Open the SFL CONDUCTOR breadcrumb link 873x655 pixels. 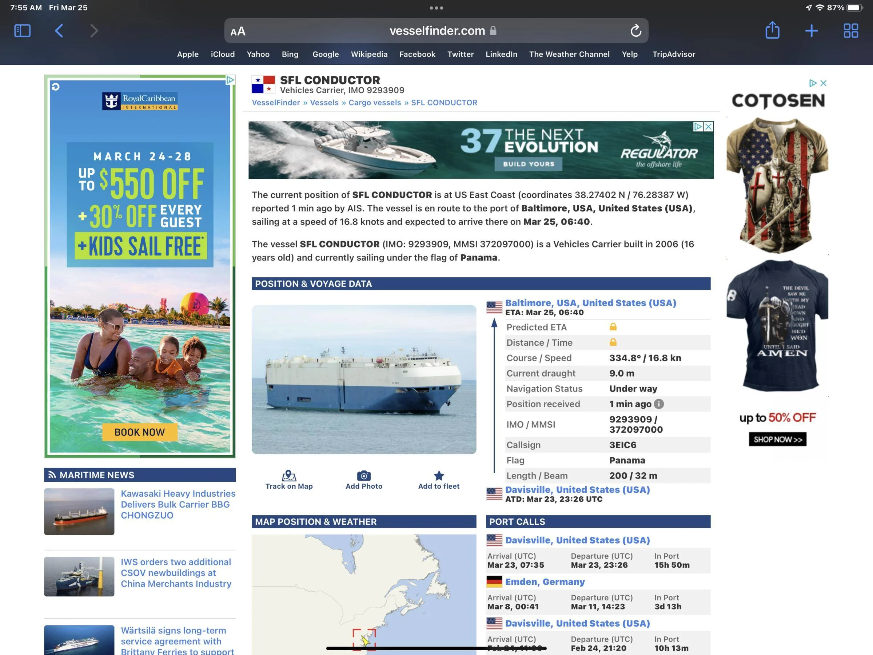click(x=444, y=103)
